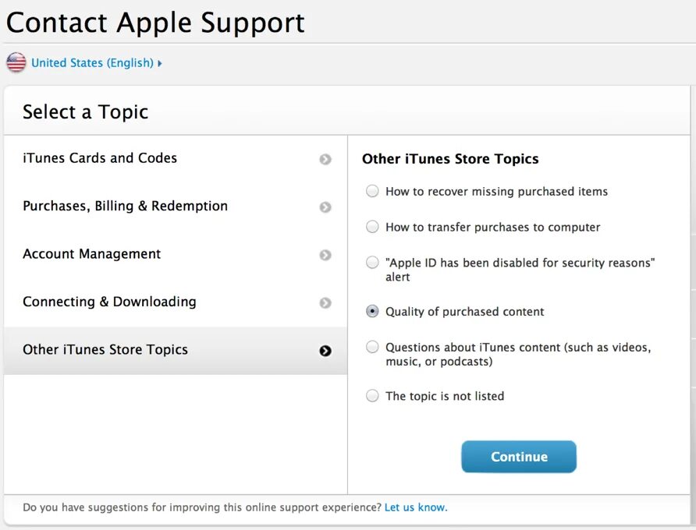Click arrow icon beside iTunes Cards and Codes
The height and width of the screenshot is (530, 696).
(325, 159)
